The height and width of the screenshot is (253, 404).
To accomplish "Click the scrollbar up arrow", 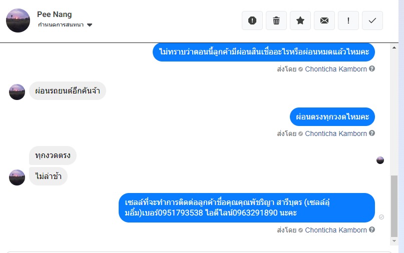I will (394, 47).
